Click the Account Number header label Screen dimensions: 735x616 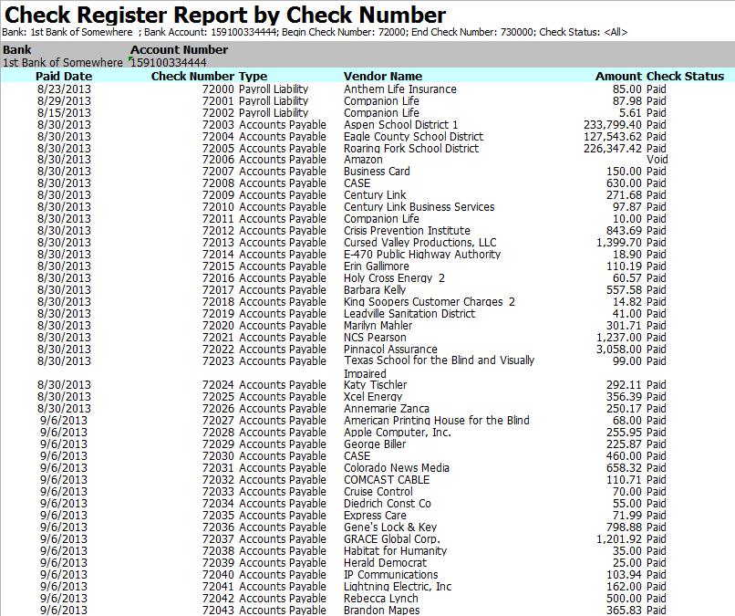pos(179,50)
